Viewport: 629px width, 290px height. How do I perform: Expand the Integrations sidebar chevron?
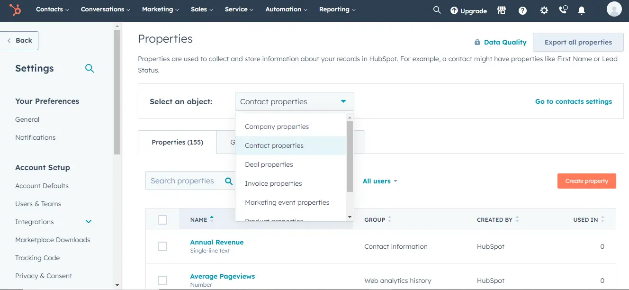coord(89,222)
